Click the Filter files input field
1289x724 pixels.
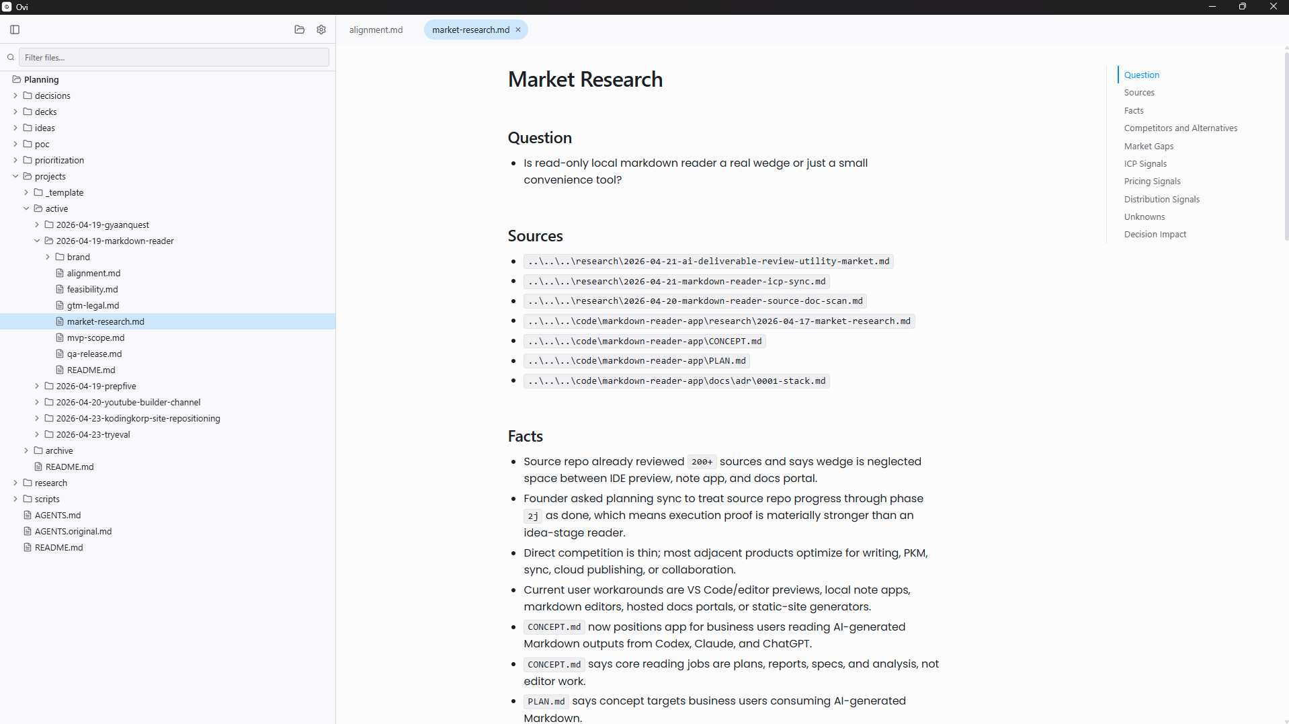click(x=174, y=58)
